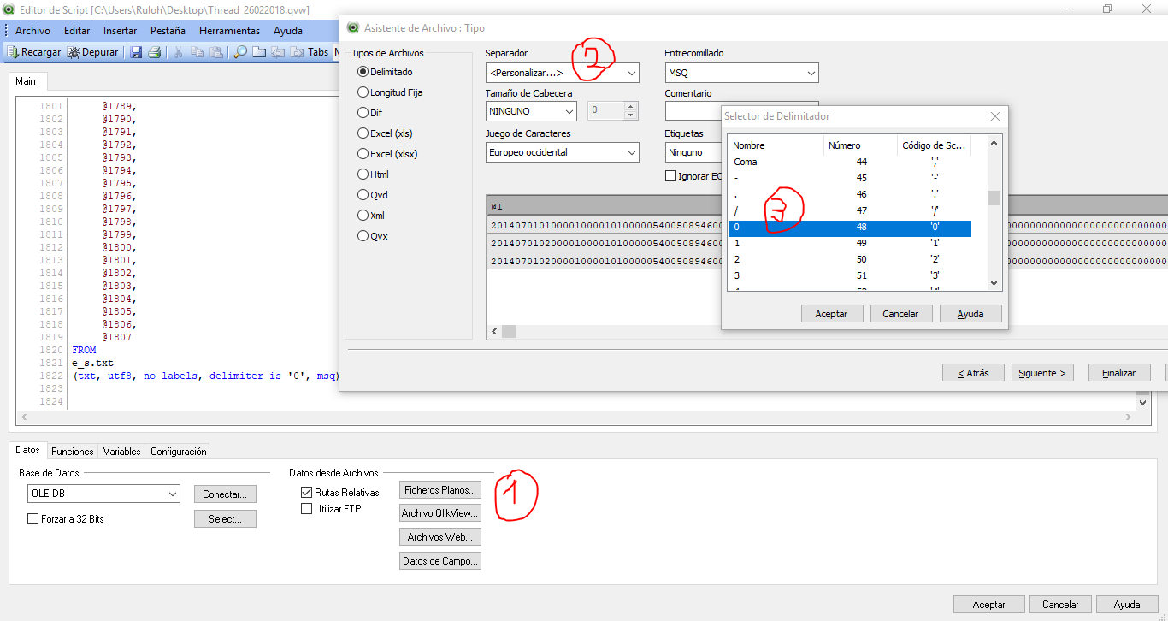Open the OLE DB database dropdown
The height and width of the screenshot is (621, 1168).
[104, 494]
